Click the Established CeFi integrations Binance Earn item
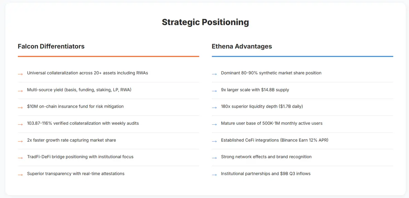The height and width of the screenshot is (198, 409). click(x=274, y=140)
